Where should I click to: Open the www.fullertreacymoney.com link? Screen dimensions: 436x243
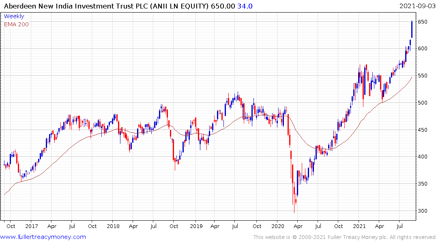pos(43,237)
